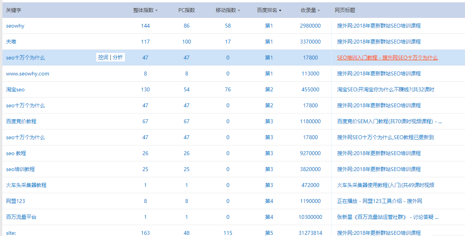Open the 百万流量平台 keyword link
The width and height of the screenshot is (465, 236).
21,217
